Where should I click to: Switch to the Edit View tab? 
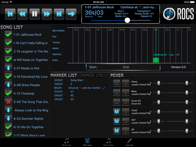pos(87,142)
